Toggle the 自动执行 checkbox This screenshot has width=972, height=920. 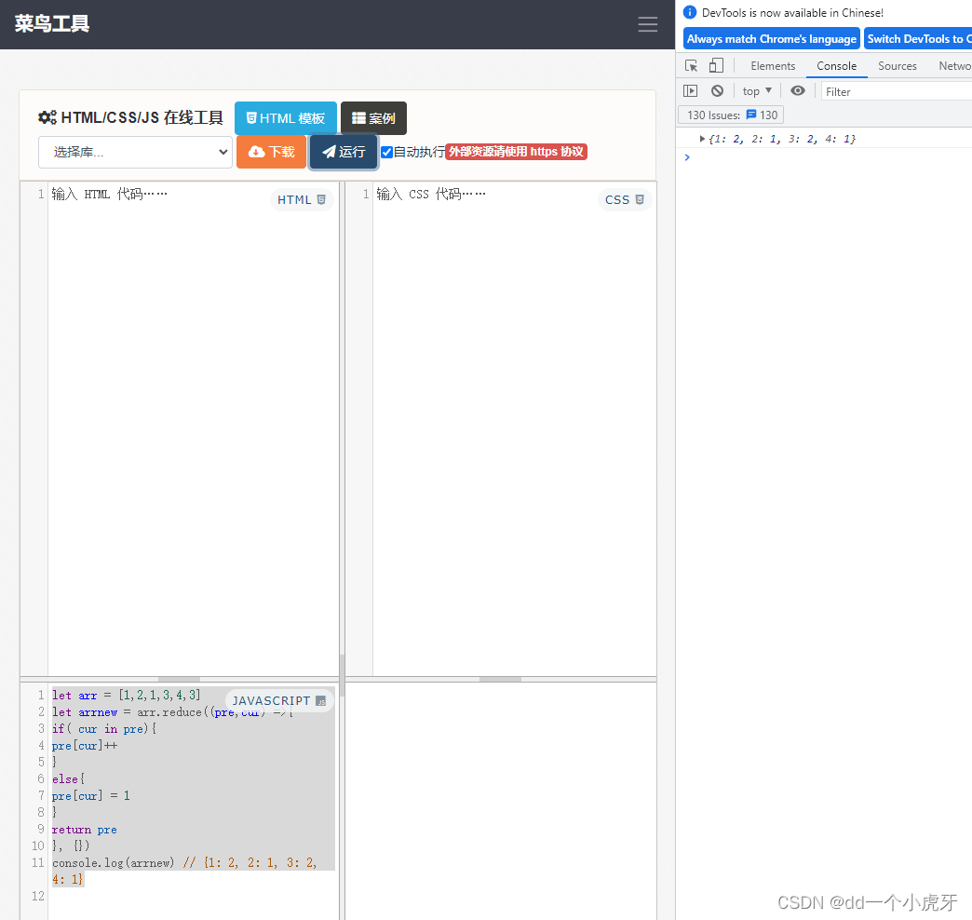tap(386, 152)
